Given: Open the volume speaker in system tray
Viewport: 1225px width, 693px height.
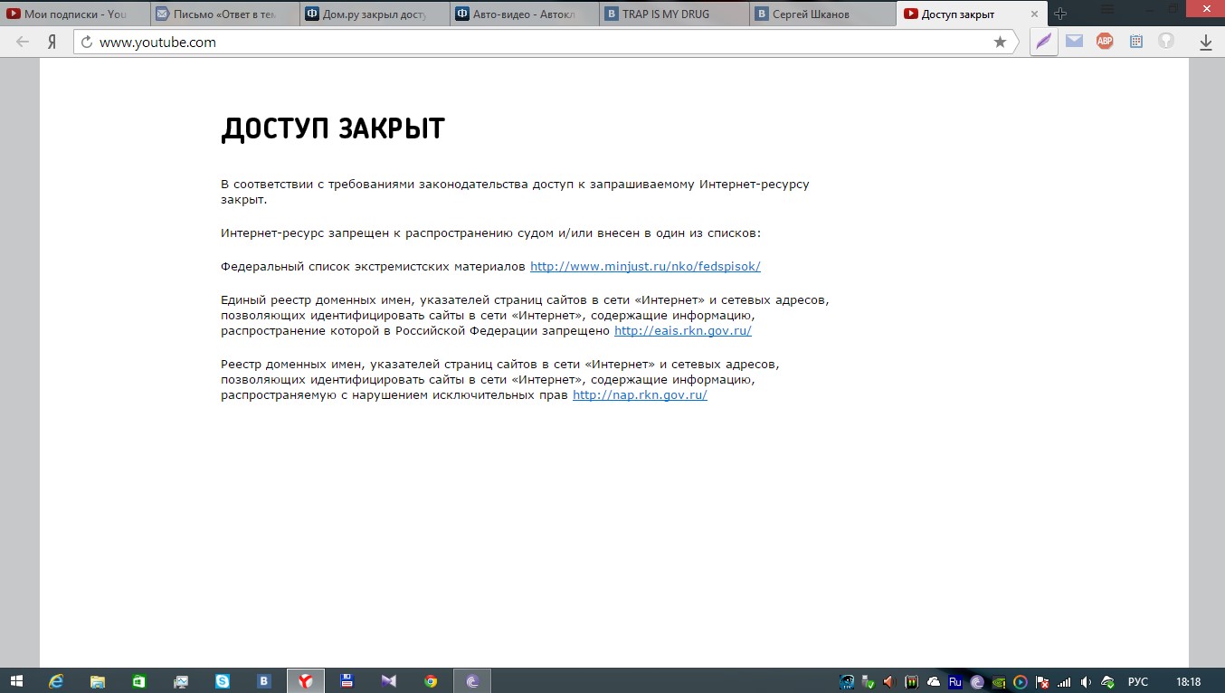Looking at the screenshot, I should pos(1086,681).
